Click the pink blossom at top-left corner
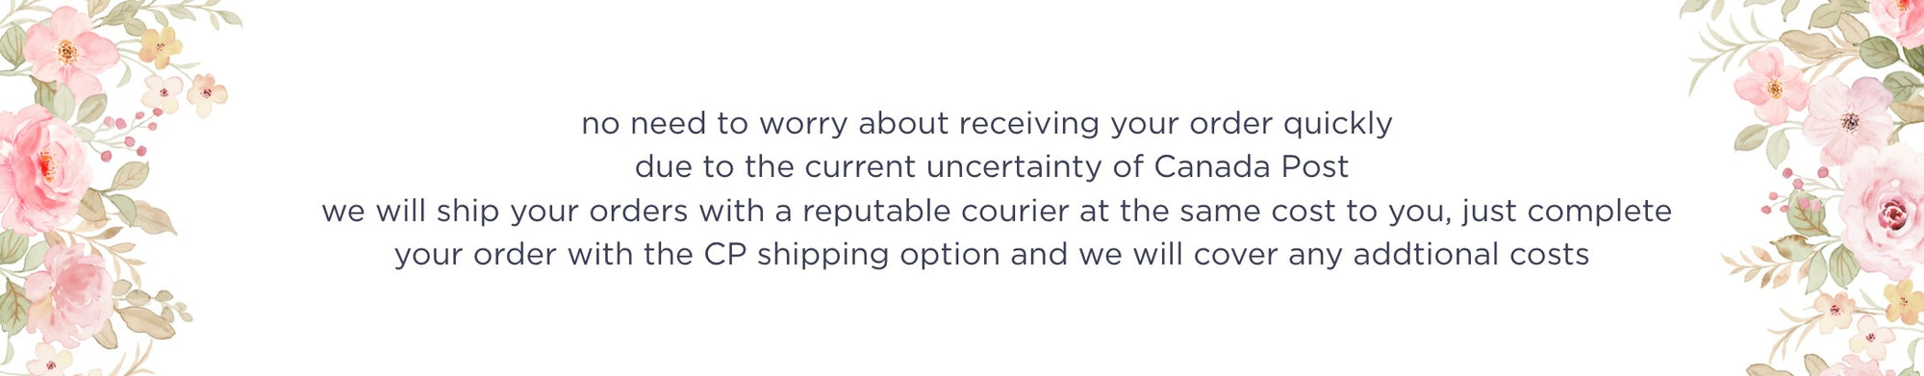1924x376 pixels. (66, 46)
